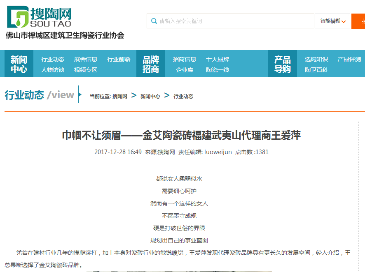Select 行业动态 in the navigation bar
Viewport: 365px width, 272px height.
53,59
